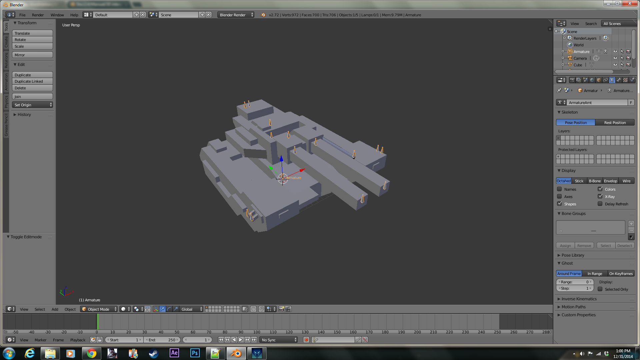
Task: Uncheck the Colors display checkbox
Action: click(x=600, y=189)
